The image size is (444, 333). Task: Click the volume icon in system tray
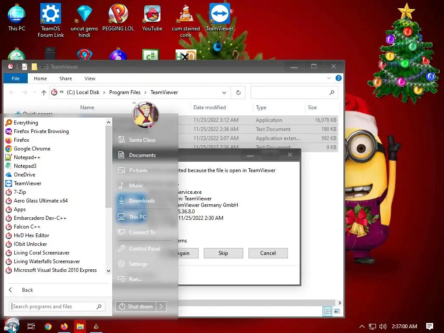pyautogui.click(x=382, y=326)
